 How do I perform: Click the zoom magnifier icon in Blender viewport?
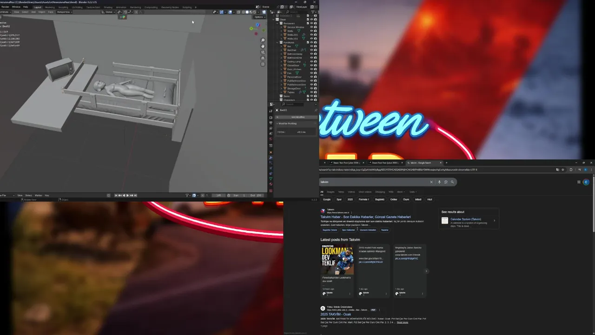263,40
